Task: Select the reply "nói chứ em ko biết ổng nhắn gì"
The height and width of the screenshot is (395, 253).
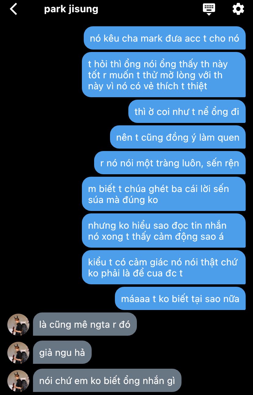Action: point(107,380)
